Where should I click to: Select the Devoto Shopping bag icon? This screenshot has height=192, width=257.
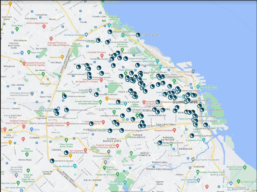pyautogui.click(x=59, y=109)
